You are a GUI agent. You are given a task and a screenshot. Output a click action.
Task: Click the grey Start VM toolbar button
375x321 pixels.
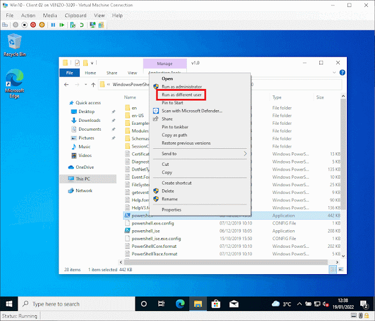(16, 25)
